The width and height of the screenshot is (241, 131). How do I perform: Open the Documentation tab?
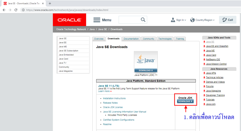(x=131, y=39)
